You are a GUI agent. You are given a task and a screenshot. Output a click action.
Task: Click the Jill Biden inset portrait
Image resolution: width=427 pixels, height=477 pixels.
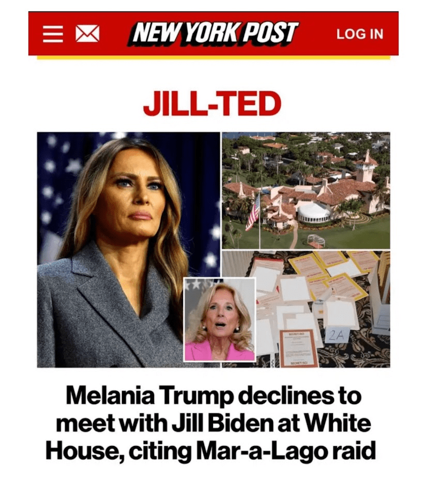[220, 319]
